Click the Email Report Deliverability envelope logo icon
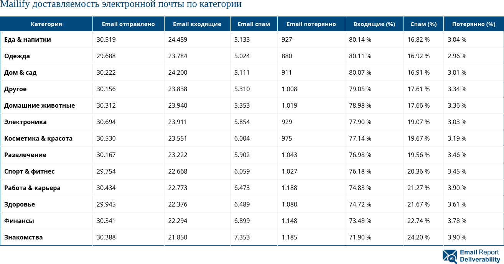The width and height of the screenshot is (504, 264). coord(450,256)
